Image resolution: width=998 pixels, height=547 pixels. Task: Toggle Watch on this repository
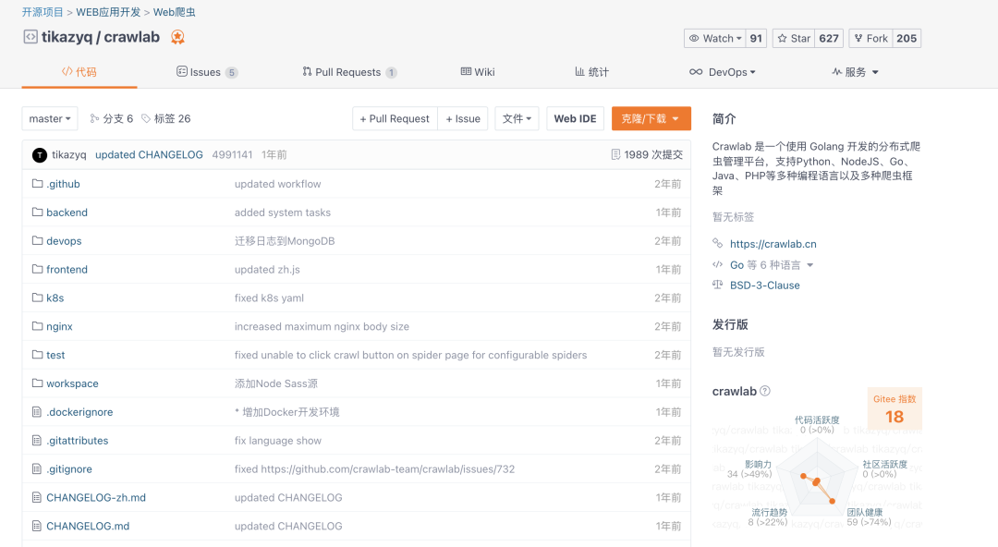click(x=714, y=39)
